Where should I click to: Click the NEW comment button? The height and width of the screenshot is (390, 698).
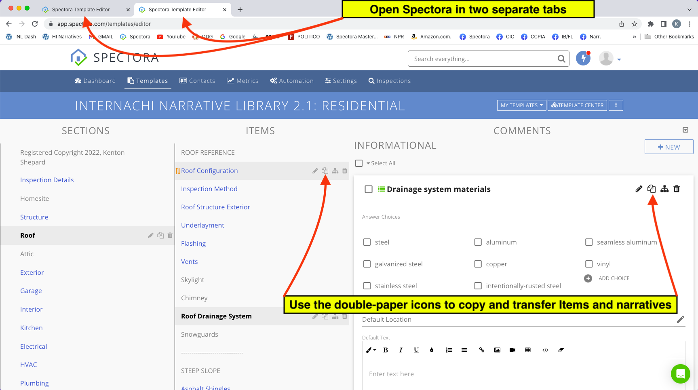(669, 147)
